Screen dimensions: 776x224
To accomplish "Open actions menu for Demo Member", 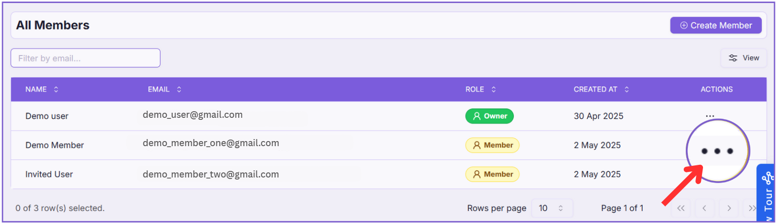I will (717, 151).
